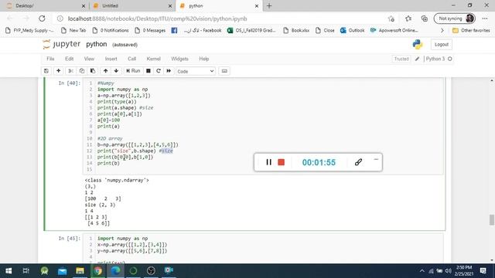Close the python browser tab
Screen dimensions: 495x278
257,6
